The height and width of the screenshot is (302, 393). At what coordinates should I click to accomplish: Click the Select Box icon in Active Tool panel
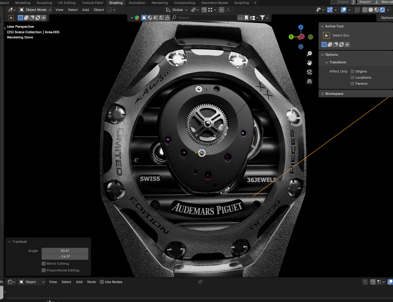tap(326, 35)
